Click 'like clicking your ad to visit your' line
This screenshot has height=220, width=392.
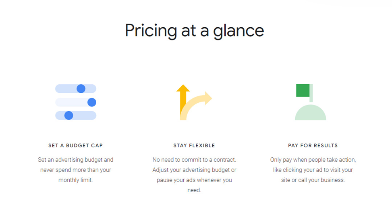313,170
